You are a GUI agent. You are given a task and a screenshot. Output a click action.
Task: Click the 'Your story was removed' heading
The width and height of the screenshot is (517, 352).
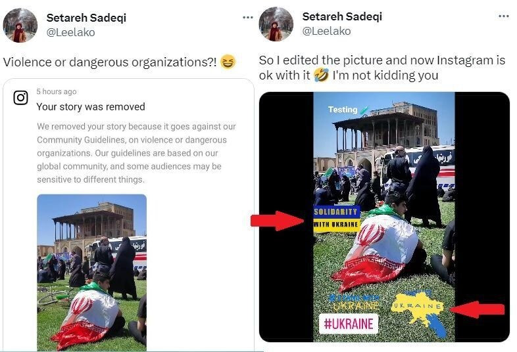(91, 106)
